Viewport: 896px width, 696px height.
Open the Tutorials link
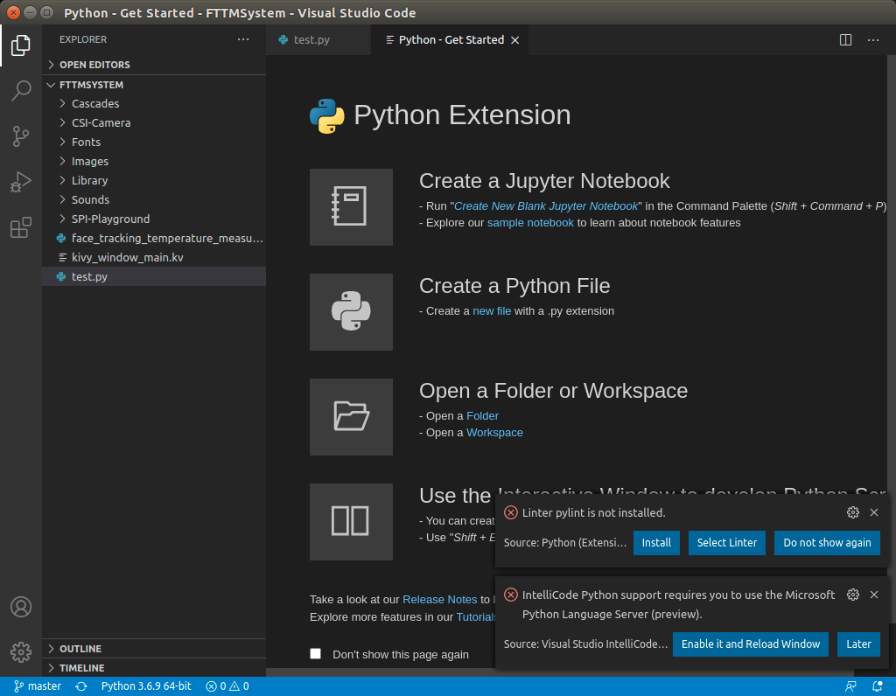point(476,617)
